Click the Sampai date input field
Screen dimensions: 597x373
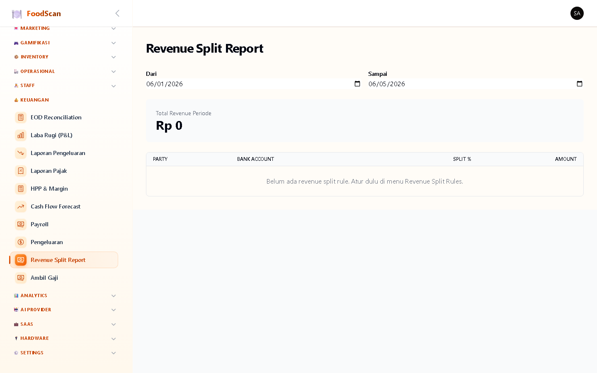[476, 84]
